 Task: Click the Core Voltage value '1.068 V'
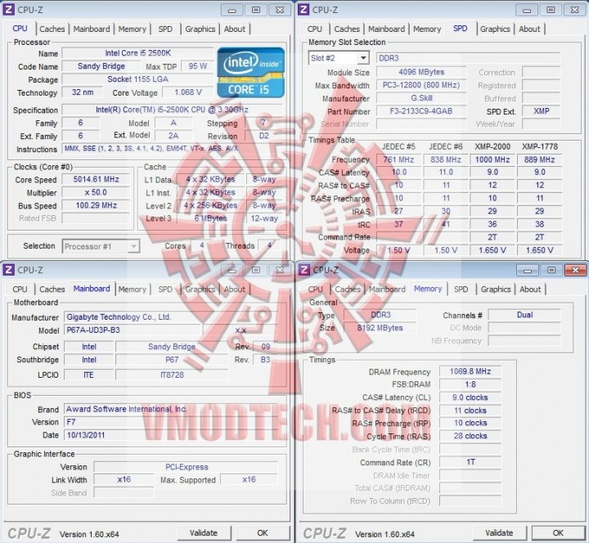[188, 92]
